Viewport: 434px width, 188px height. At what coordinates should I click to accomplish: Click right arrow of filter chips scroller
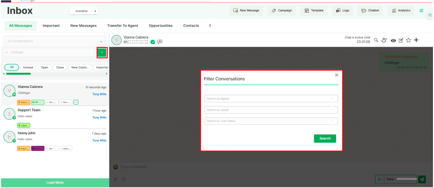coord(106,74)
